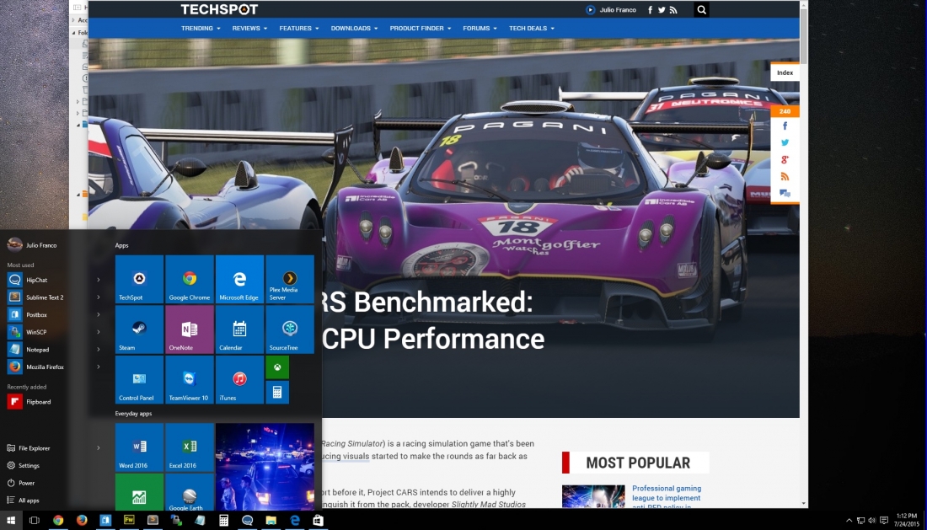The width and height of the screenshot is (927, 530).
Task: Open File Explorer from the Start menu
Action: 29,448
